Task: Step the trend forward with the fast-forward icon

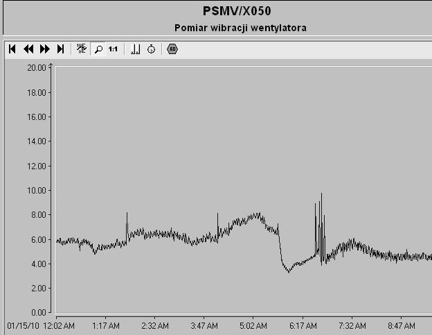Action: (x=44, y=49)
